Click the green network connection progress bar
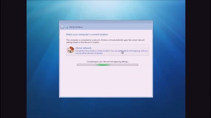 [x=107, y=65]
